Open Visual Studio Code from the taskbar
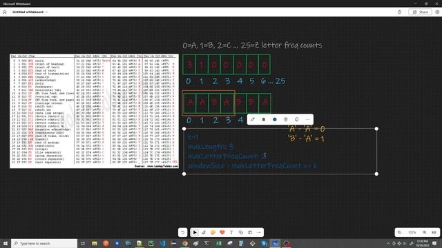The image size is (442, 248). (162, 243)
